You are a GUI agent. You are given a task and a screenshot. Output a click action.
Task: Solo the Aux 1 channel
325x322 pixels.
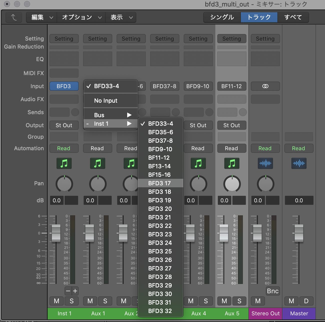pos(105,301)
